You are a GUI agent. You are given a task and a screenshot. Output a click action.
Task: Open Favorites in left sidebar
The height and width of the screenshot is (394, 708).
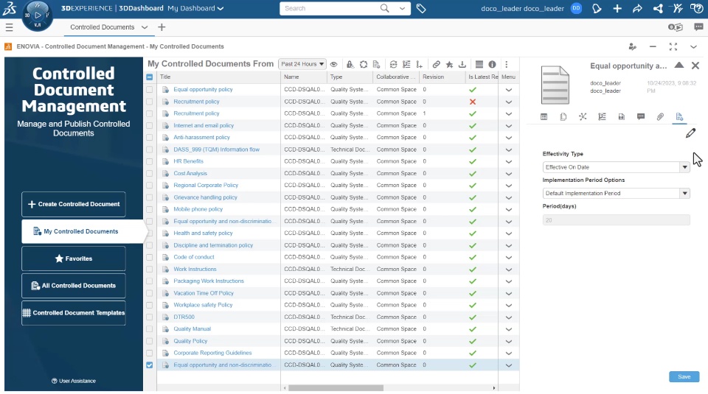click(x=74, y=258)
